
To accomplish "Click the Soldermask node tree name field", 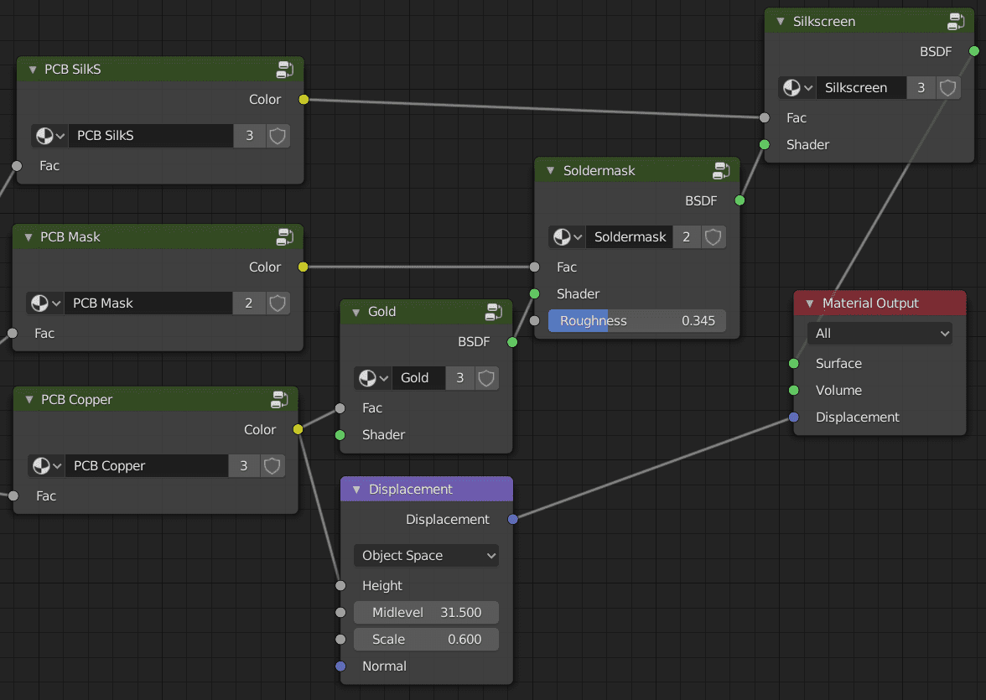I will tap(629, 237).
